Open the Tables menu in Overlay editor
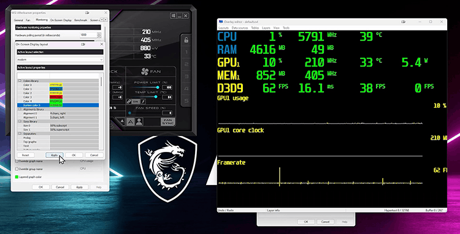Screen dimensions: 460x234 click(x=255, y=28)
